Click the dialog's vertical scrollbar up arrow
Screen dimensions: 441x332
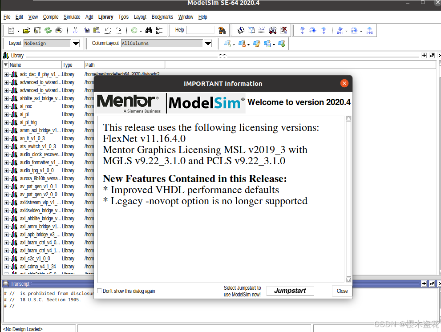(348, 118)
